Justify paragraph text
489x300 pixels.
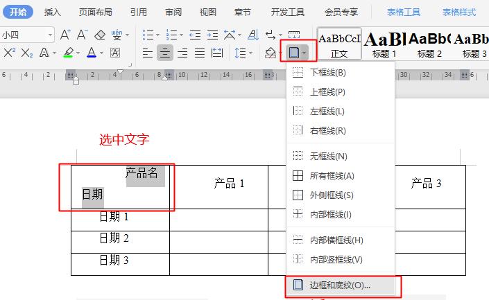pos(200,53)
